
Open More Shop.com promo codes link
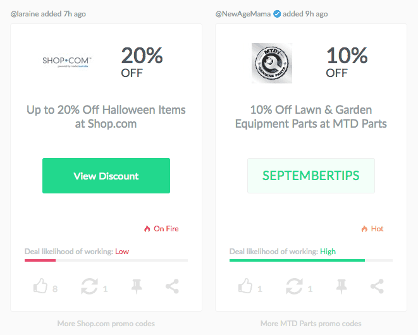point(106,324)
